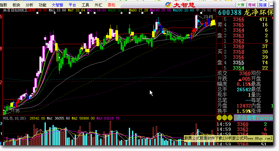Open the 平台 menu
Image resolution: width=279 pixels, height=151 pixels.
tap(72, 5)
